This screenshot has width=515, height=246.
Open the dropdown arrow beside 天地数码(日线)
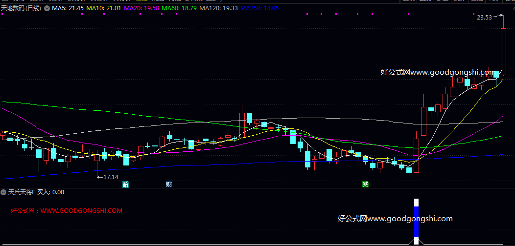(x=47, y=8)
